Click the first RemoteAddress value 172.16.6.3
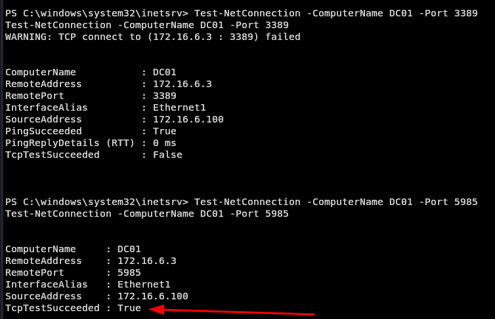 tap(182, 84)
